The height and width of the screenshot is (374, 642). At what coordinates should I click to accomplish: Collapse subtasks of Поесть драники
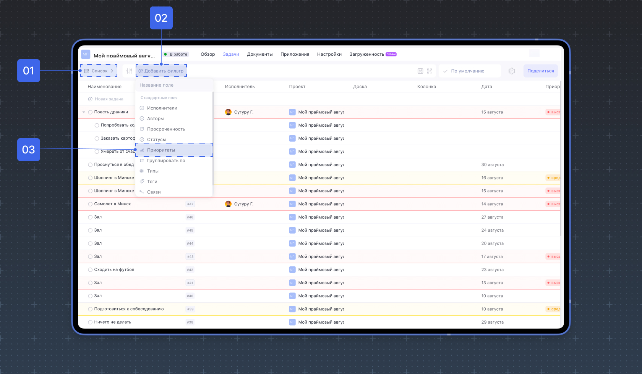[84, 112]
